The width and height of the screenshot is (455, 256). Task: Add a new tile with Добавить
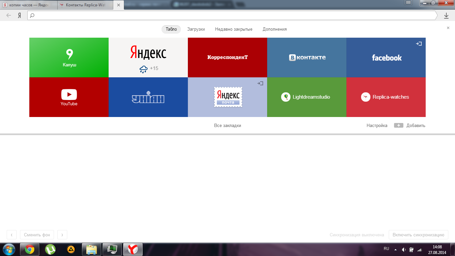pos(410,126)
